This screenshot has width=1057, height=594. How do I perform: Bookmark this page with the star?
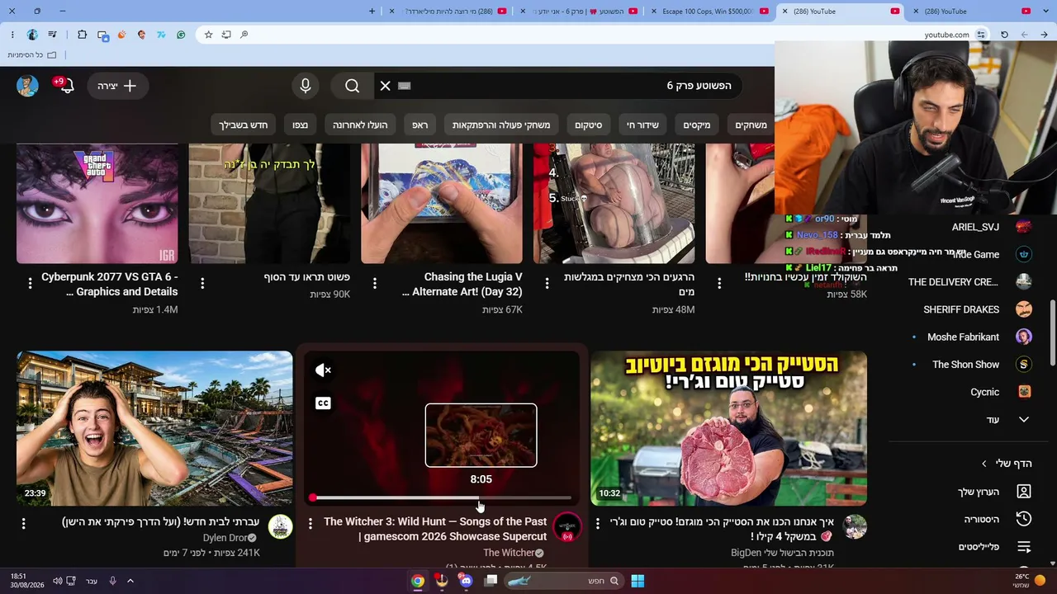[x=208, y=35]
